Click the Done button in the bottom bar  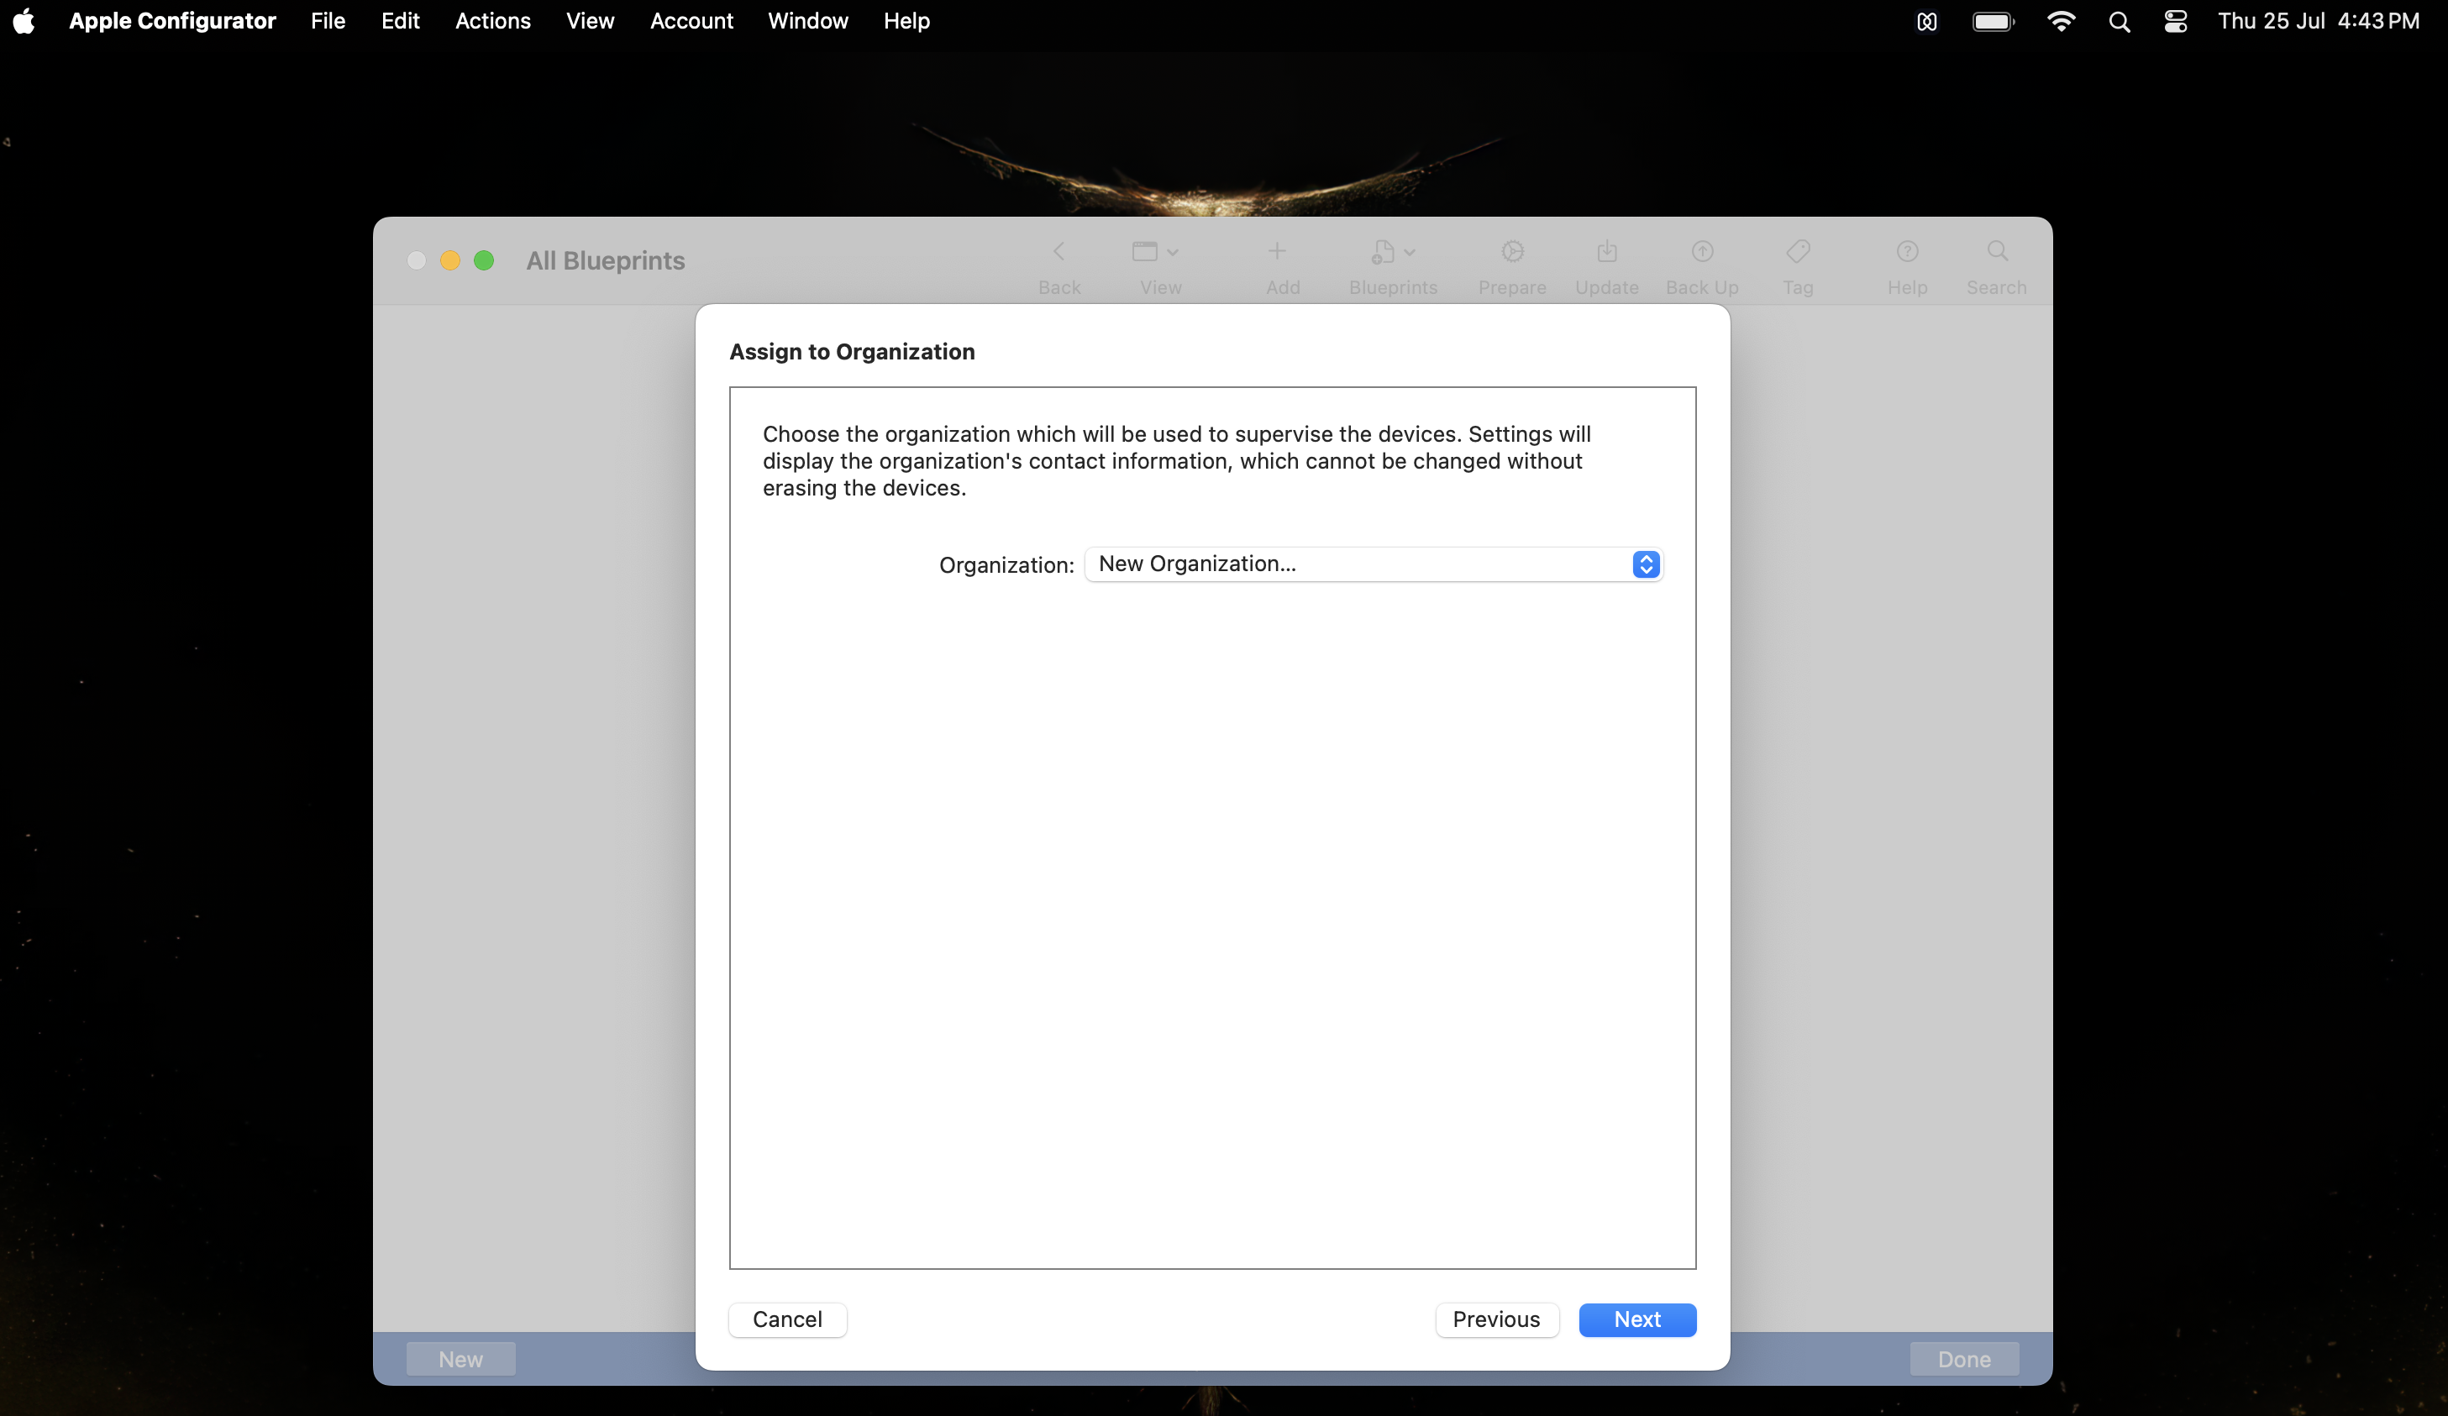tap(1963, 1359)
